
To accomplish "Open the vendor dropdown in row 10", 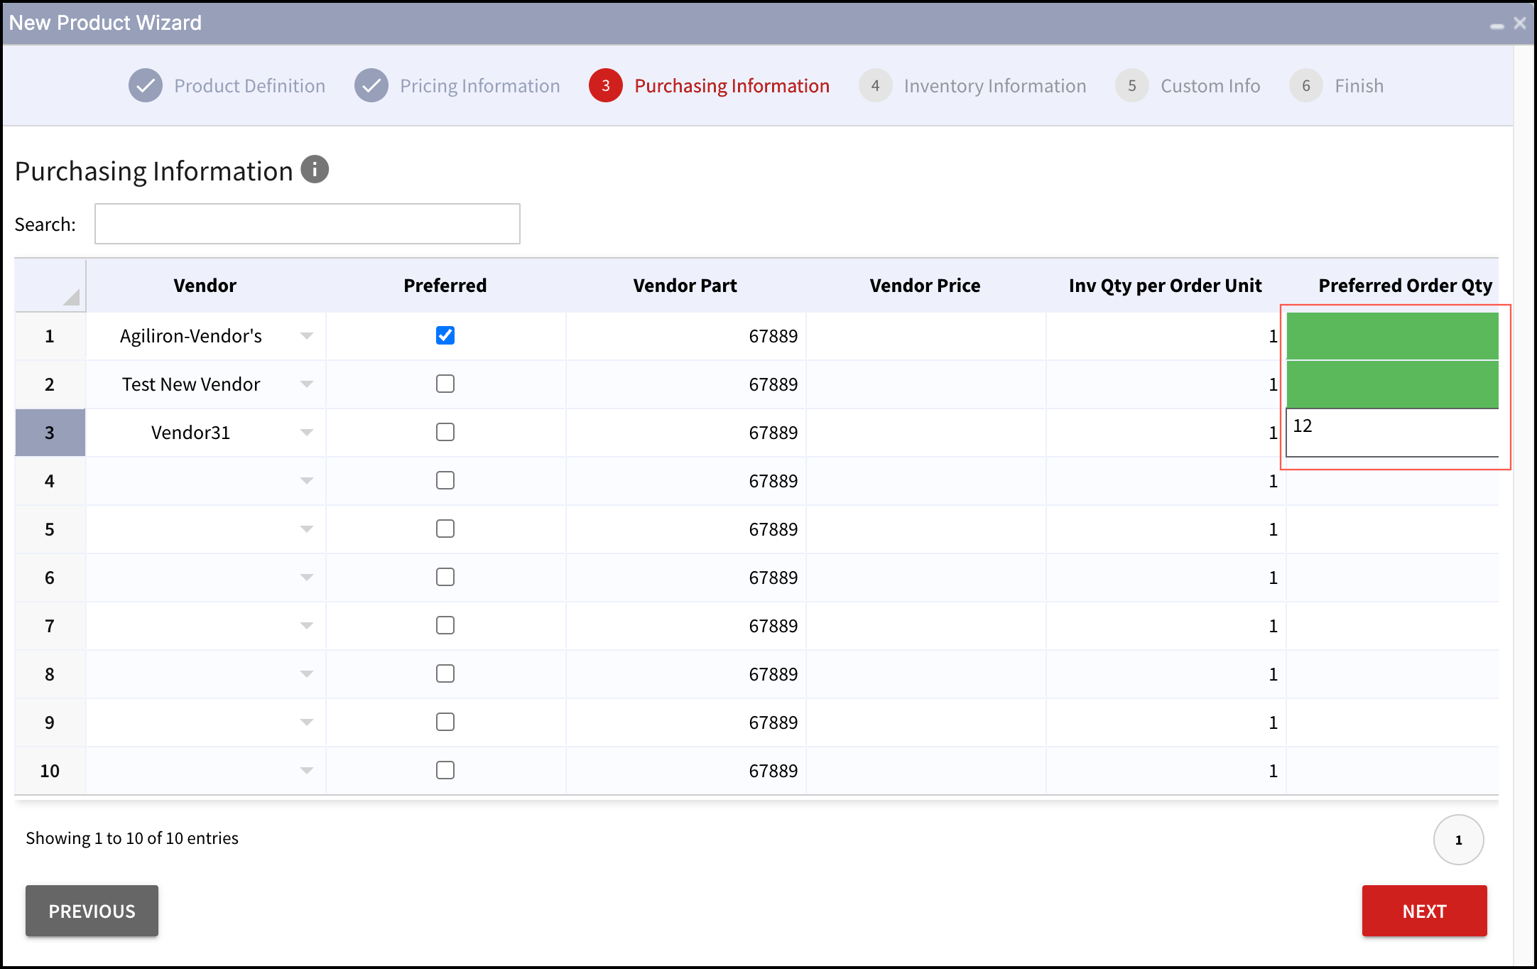I will (x=307, y=771).
